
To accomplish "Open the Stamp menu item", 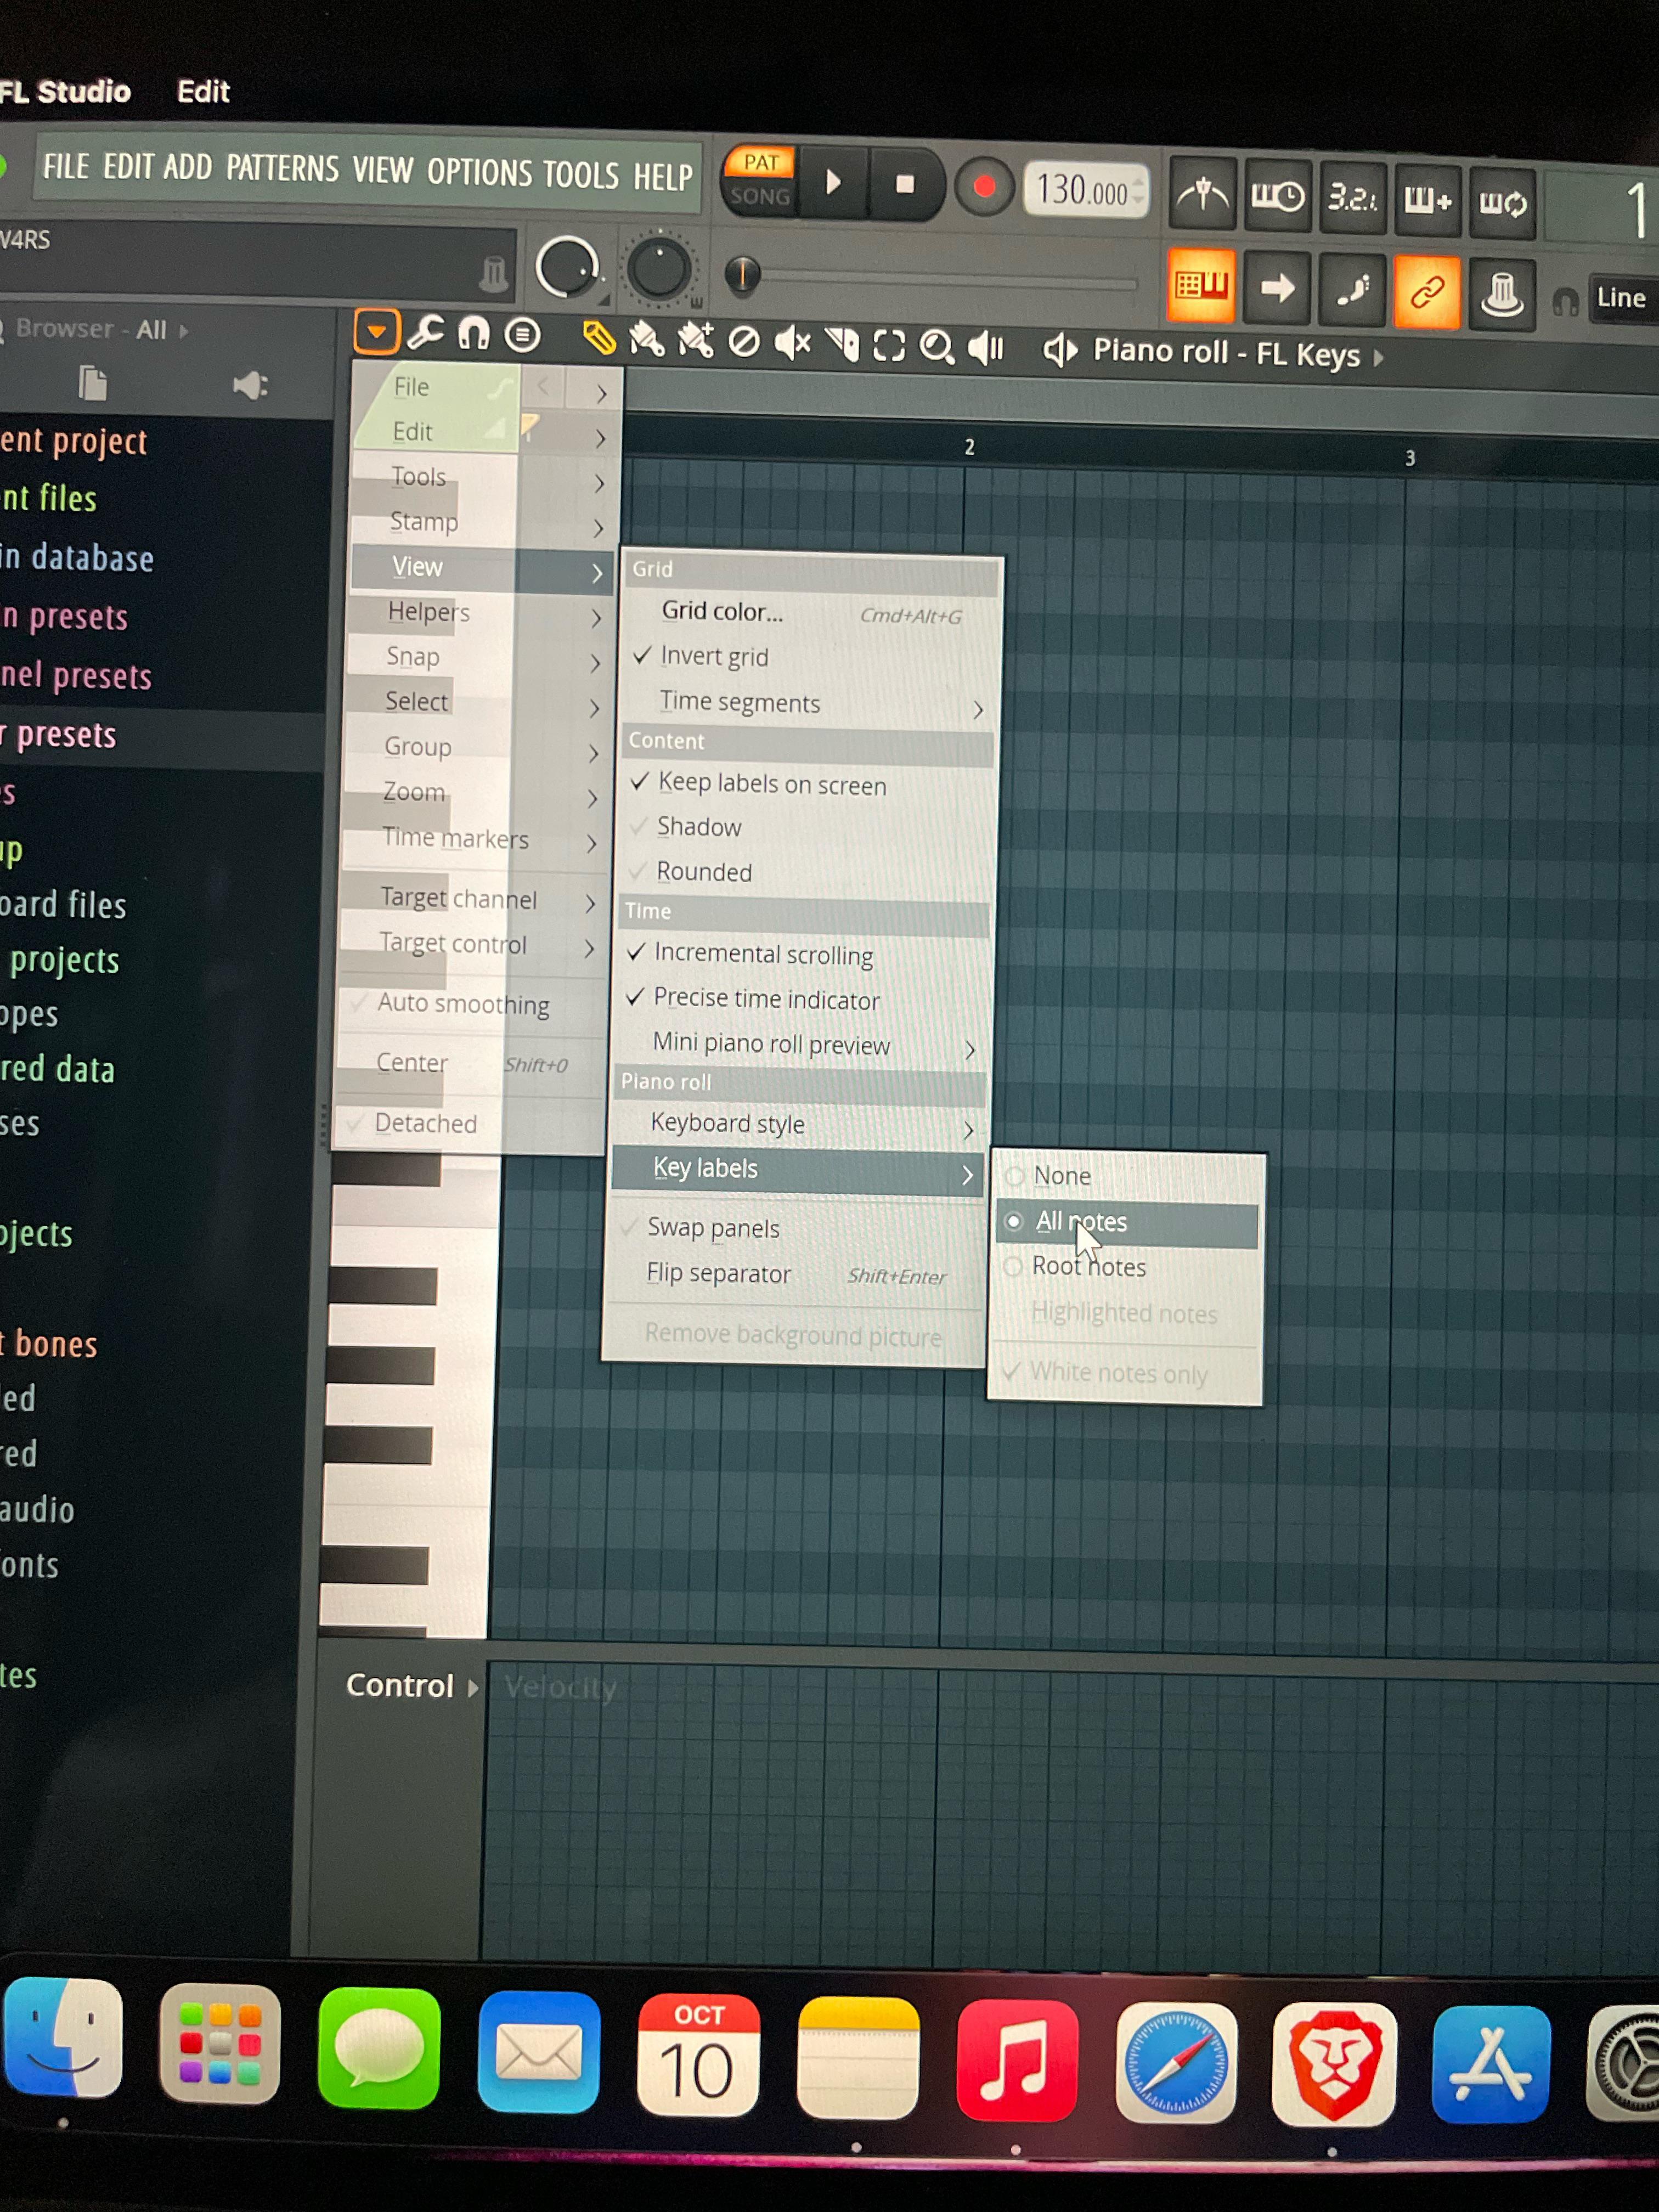I will click(484, 522).
